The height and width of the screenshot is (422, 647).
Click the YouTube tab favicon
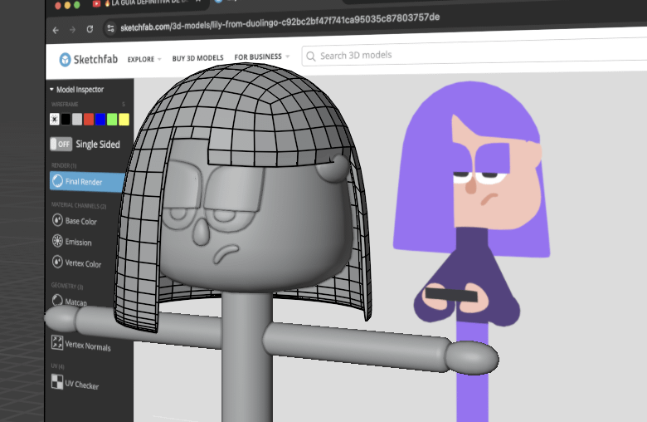click(x=96, y=3)
